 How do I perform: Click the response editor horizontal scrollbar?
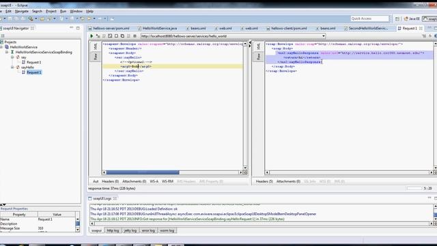pos(349,173)
